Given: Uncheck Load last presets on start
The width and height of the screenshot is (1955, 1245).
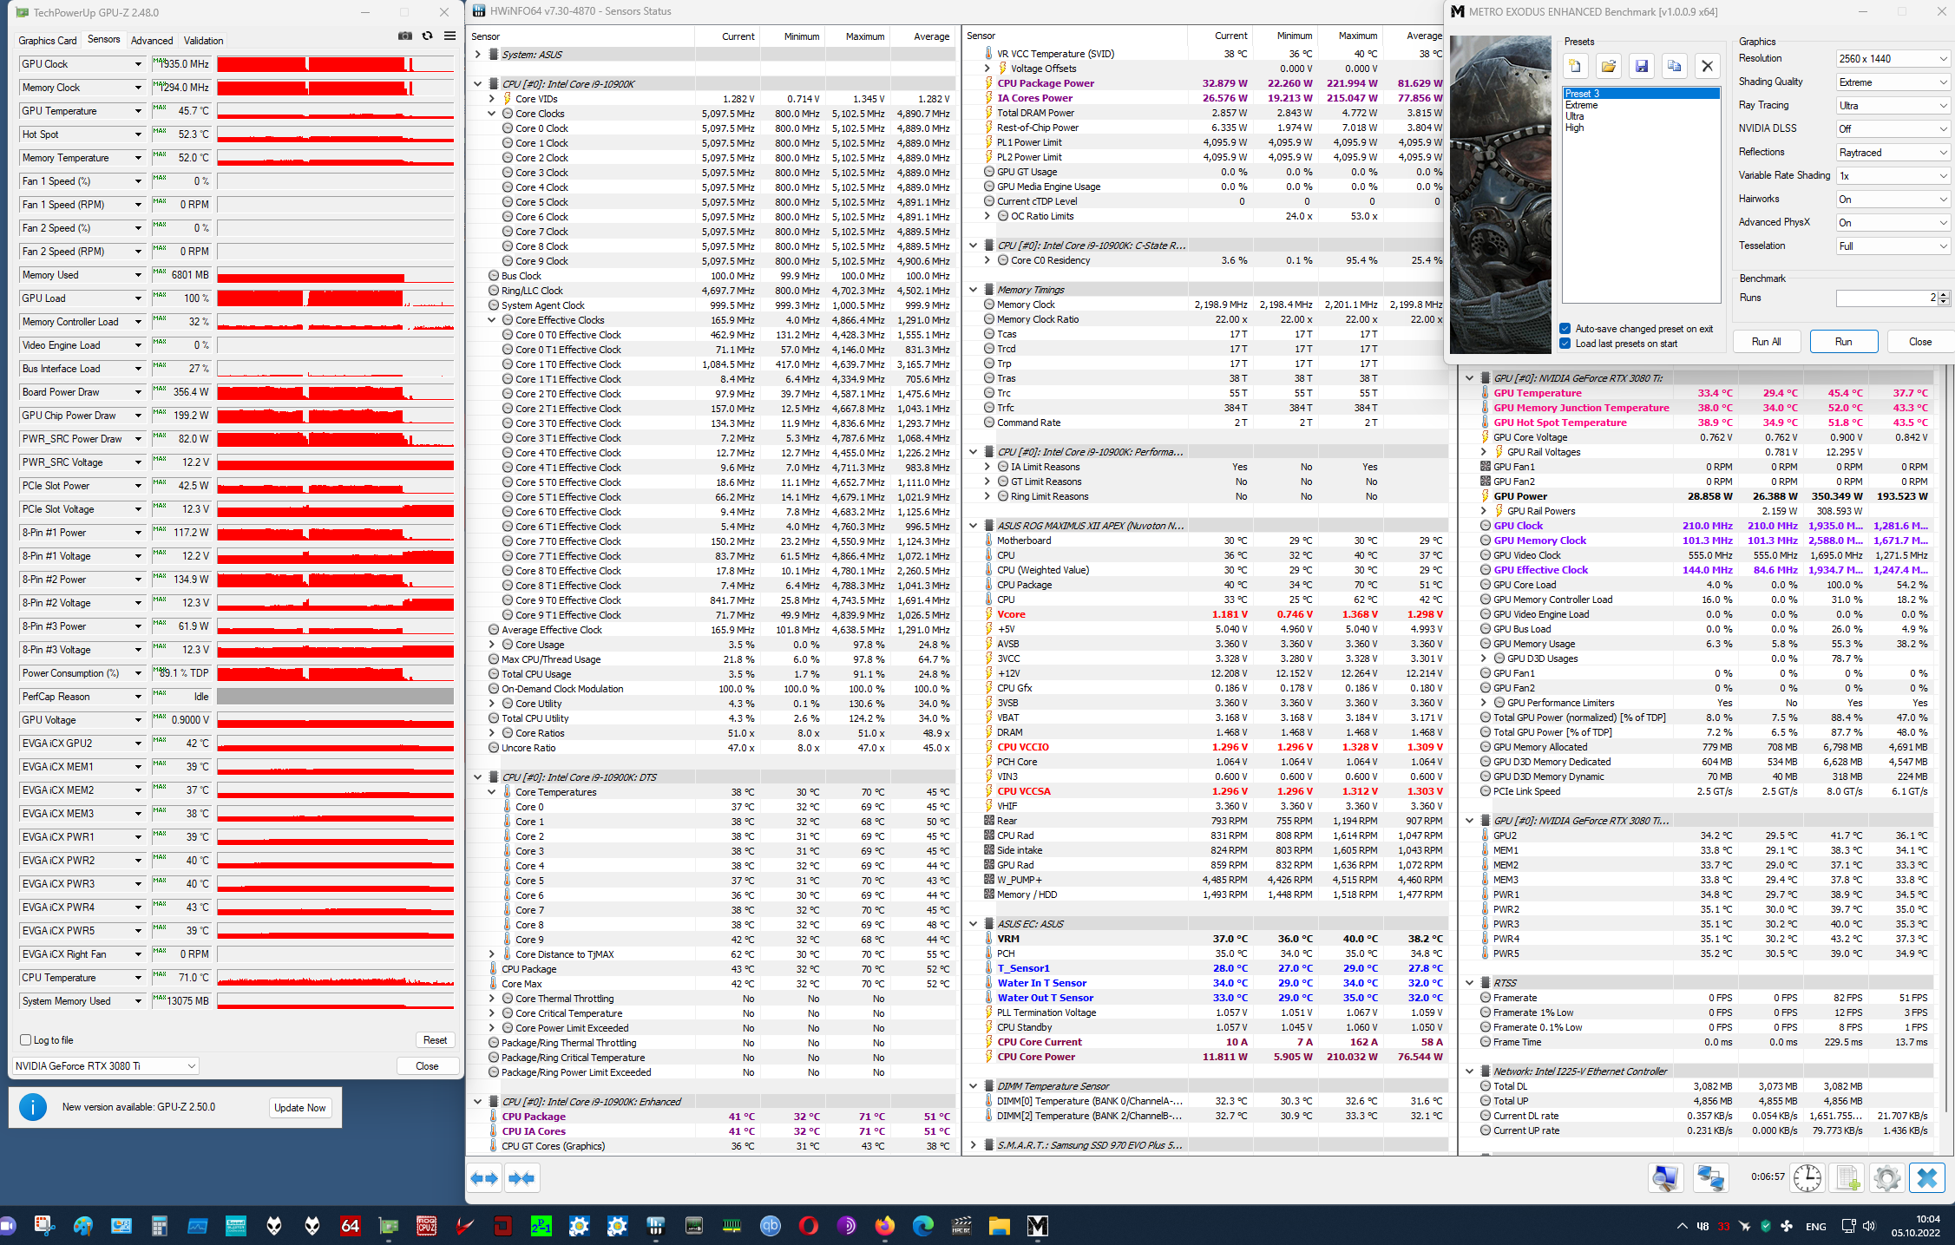Looking at the screenshot, I should pyautogui.click(x=1565, y=344).
